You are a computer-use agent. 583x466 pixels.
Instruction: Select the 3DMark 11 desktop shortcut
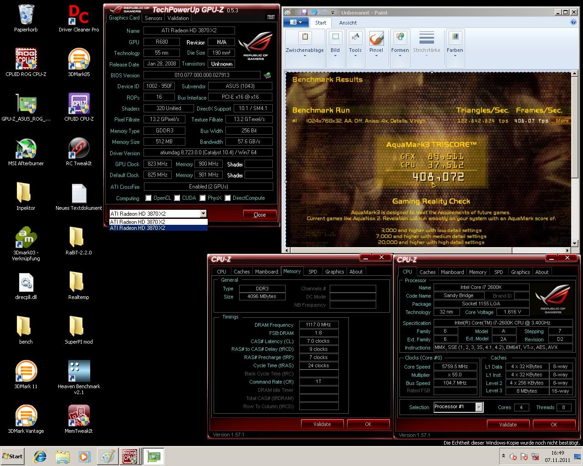pyautogui.click(x=26, y=375)
